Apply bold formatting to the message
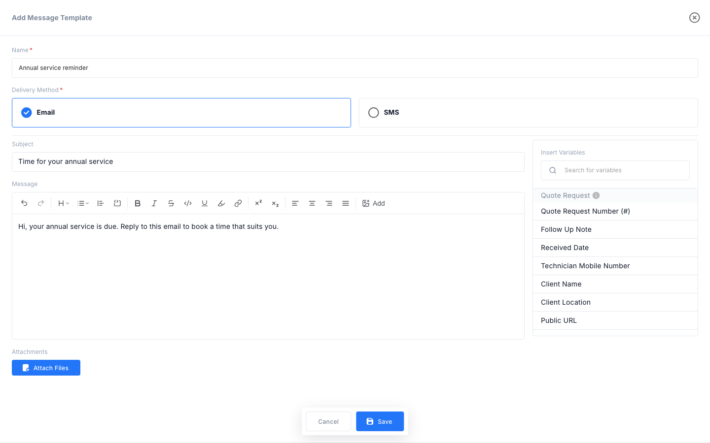 click(x=138, y=203)
